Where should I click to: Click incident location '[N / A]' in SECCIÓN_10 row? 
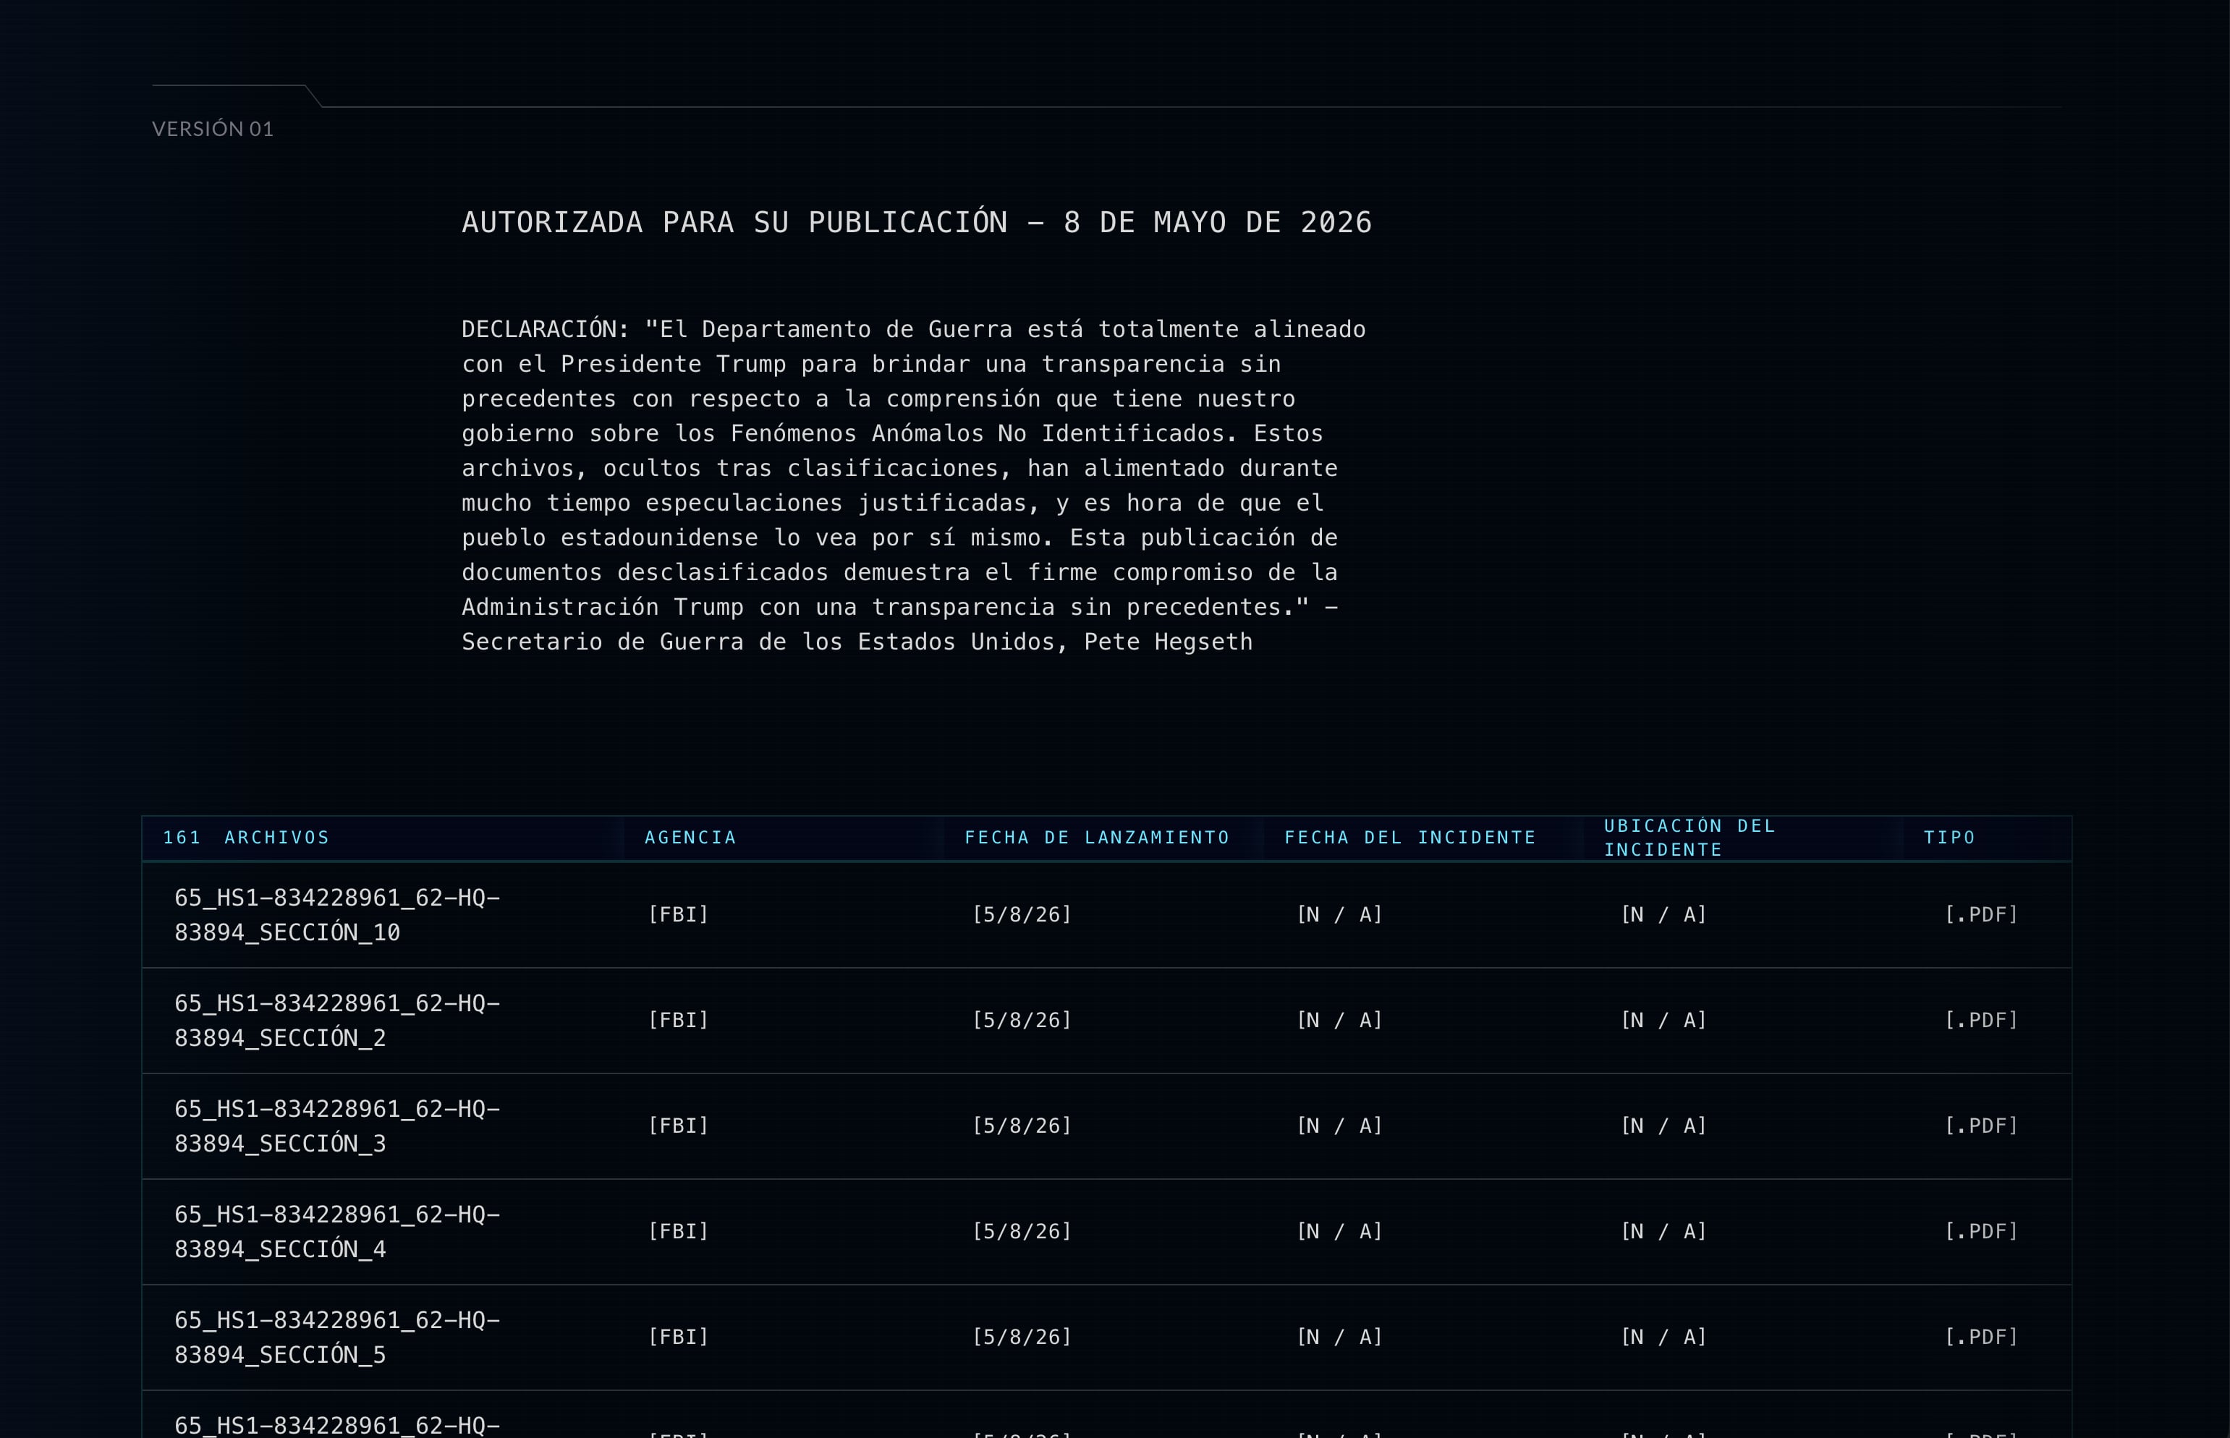click(x=1664, y=914)
